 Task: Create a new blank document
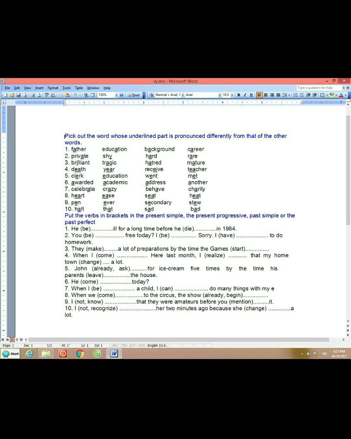click(x=5, y=95)
